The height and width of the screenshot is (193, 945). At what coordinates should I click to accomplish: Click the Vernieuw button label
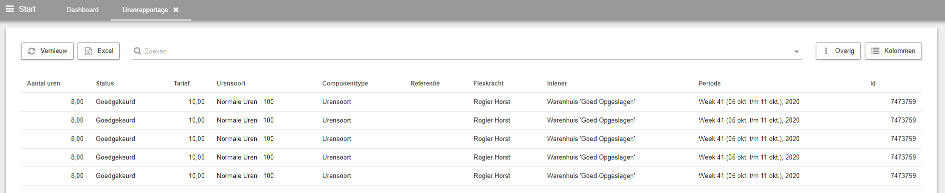coord(54,51)
